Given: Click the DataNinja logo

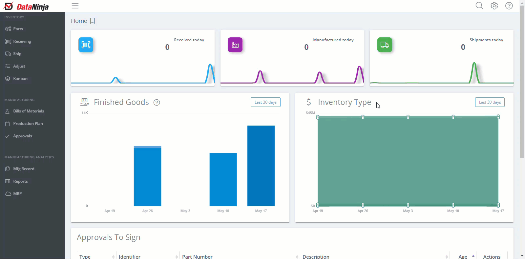Looking at the screenshot, I should (x=26, y=6).
